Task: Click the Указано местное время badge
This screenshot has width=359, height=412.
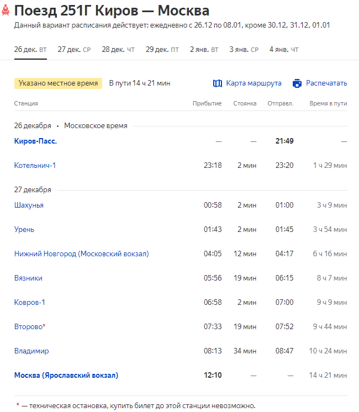Action: point(58,83)
